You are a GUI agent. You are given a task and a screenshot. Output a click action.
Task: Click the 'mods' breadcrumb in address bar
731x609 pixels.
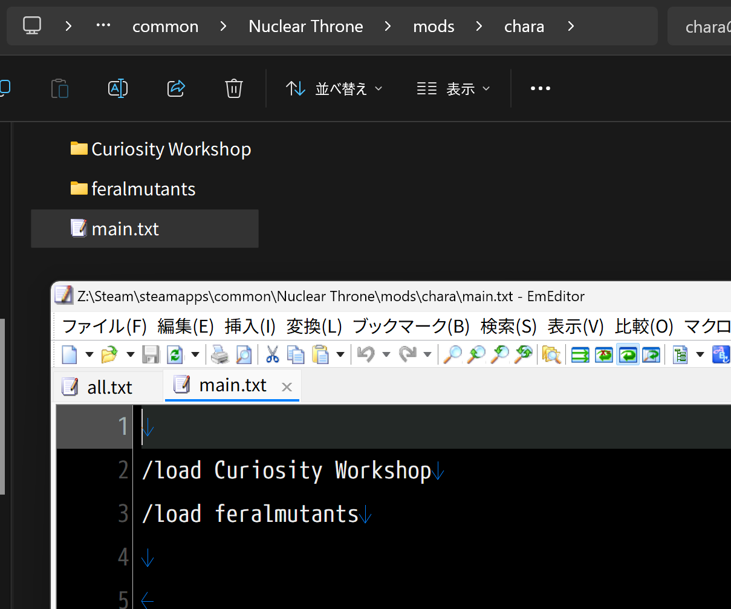[x=434, y=27]
